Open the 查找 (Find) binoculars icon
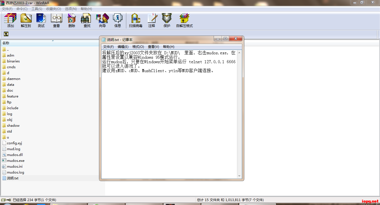This screenshot has height=205, width=380. pyautogui.click(x=87, y=20)
